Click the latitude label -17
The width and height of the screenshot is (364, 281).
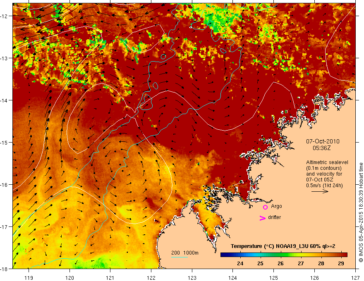[x=5, y=226]
